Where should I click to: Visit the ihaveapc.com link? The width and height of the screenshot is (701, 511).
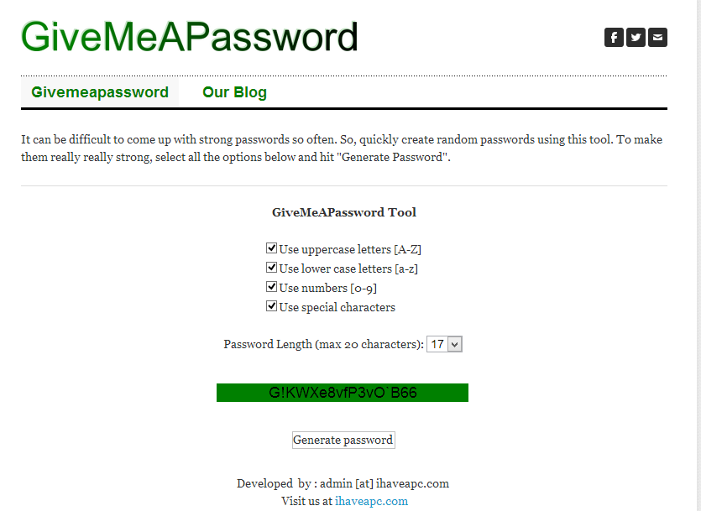[x=372, y=501]
